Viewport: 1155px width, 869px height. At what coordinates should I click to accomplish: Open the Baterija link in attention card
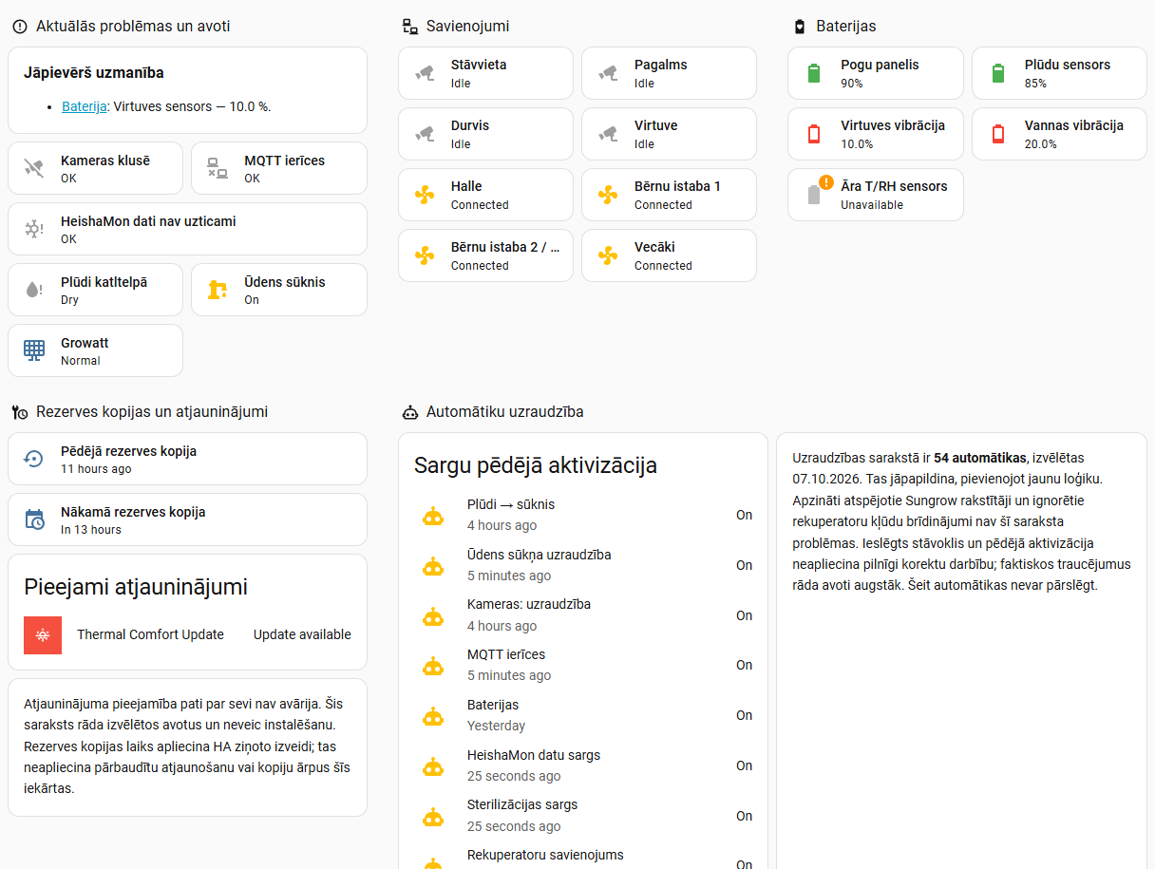85,106
